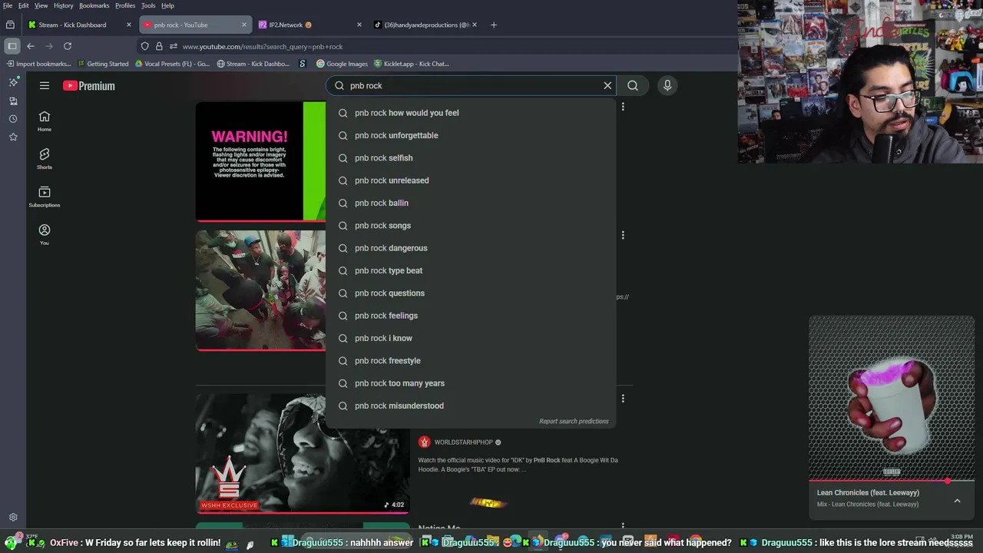983x553 pixels.
Task: Open the WSHH Exclusive video thumbnail
Action: click(x=303, y=452)
